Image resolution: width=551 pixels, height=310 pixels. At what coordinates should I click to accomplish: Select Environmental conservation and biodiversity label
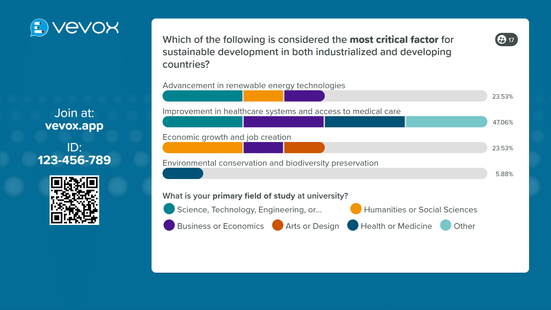click(x=270, y=163)
